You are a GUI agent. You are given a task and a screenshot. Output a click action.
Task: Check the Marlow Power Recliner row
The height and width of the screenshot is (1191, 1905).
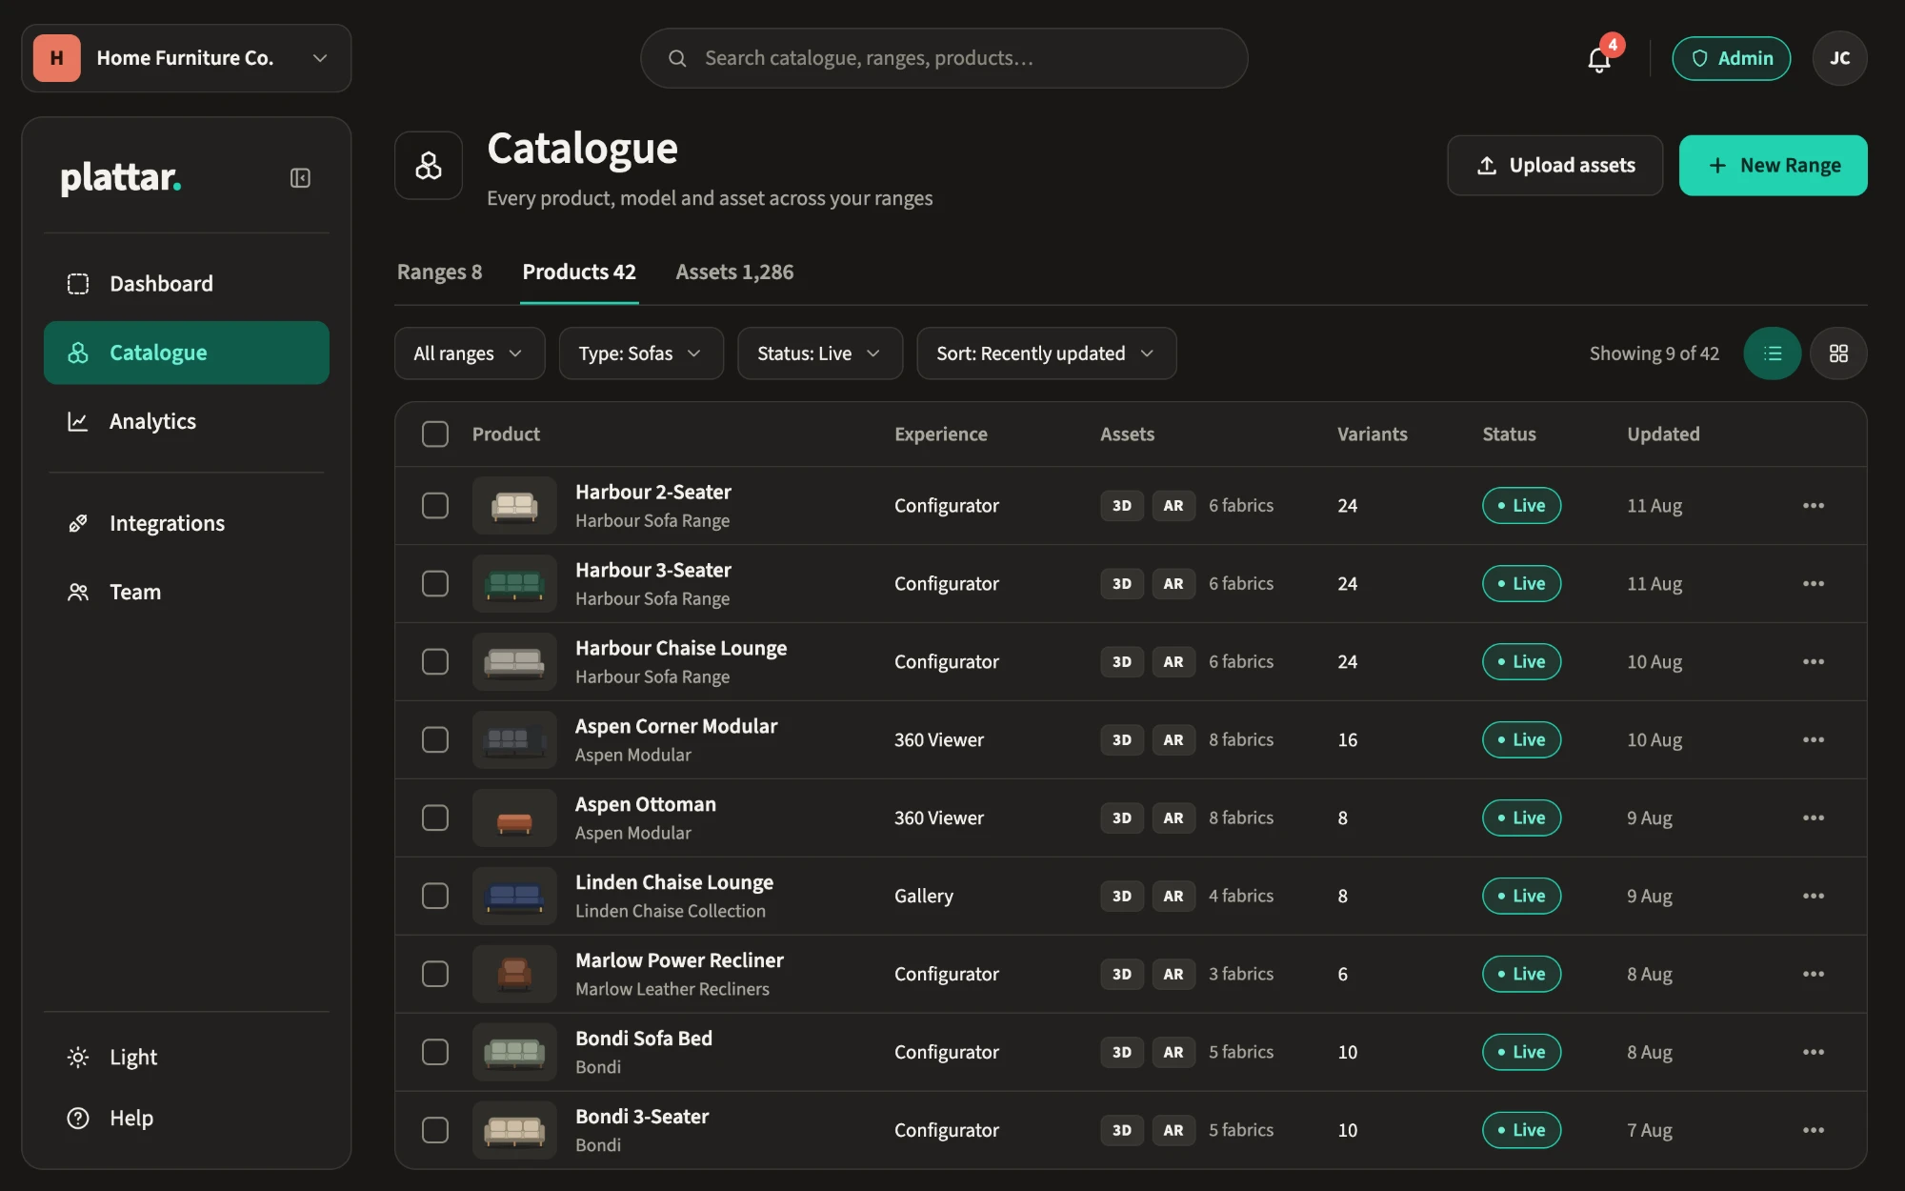435,975
